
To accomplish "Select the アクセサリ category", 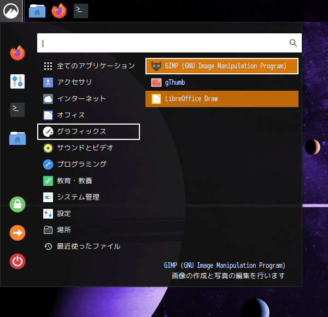I will point(89,82).
